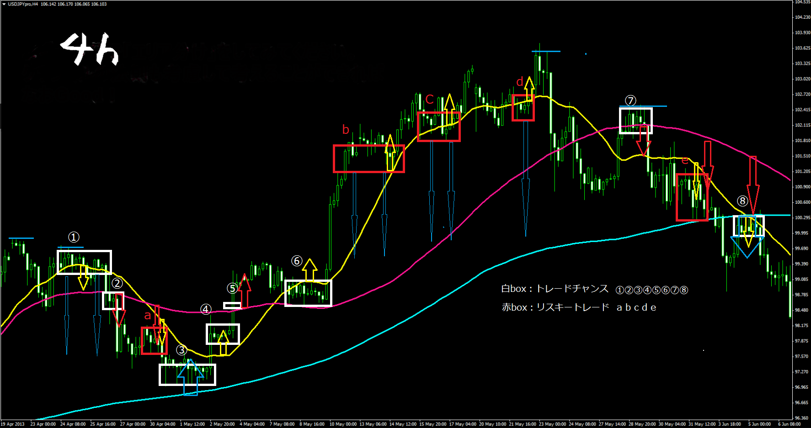This screenshot has width=811, height=428.
Task: Click the 7 May 08:00 time label
Action: 282,424
